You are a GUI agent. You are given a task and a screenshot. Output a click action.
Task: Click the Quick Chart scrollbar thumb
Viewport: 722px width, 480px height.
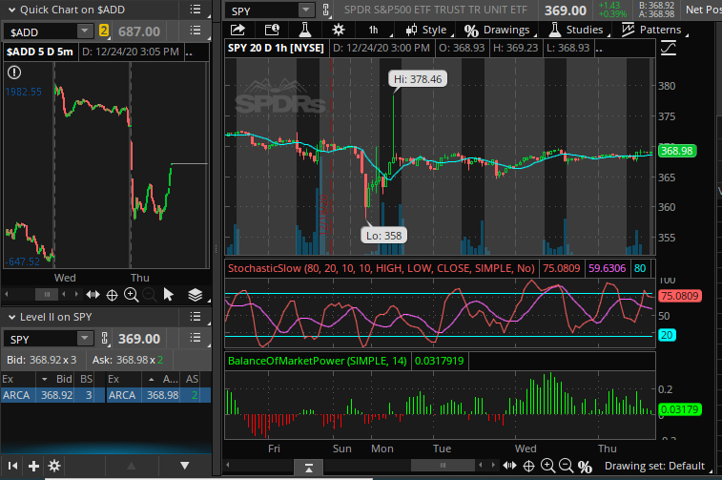point(47,294)
